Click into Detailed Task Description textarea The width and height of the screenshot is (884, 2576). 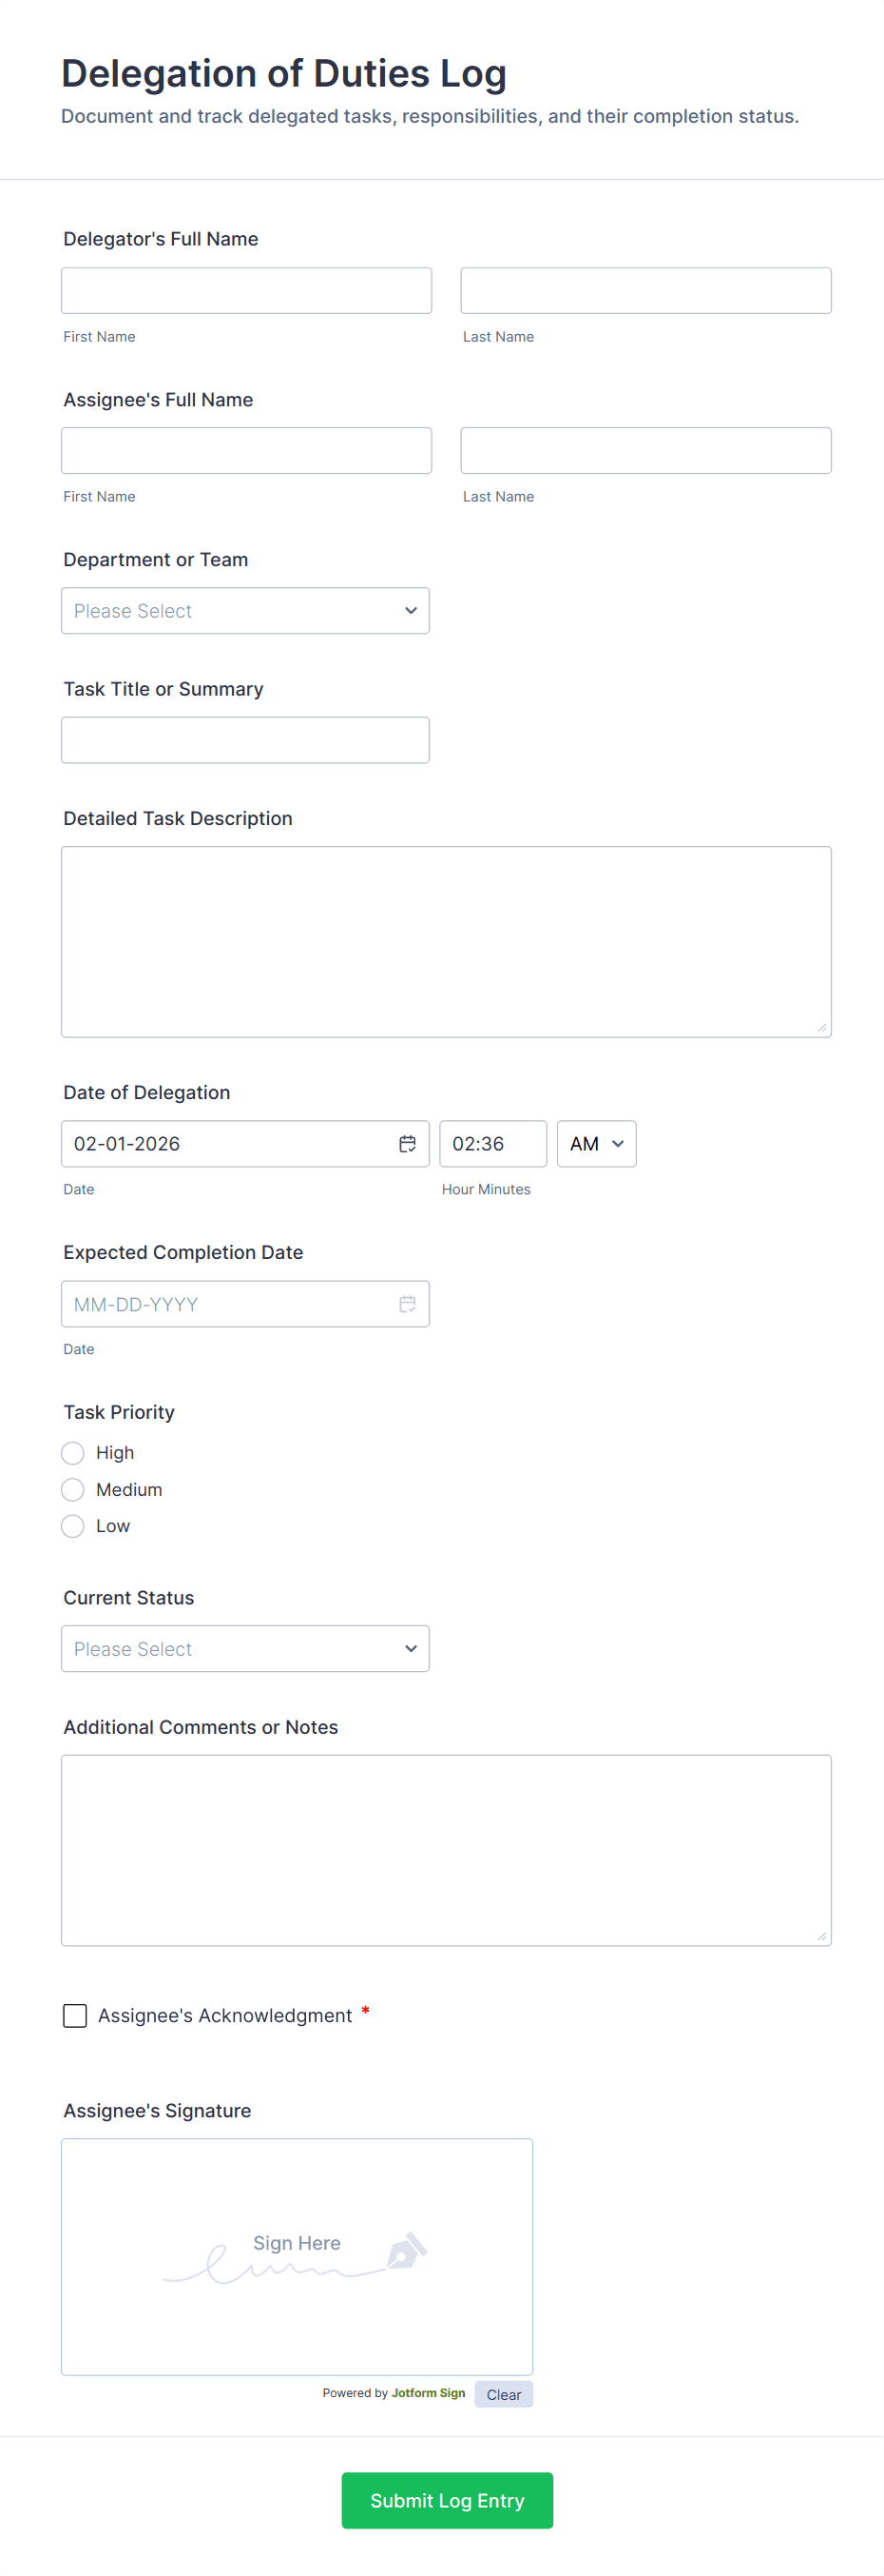[446, 942]
